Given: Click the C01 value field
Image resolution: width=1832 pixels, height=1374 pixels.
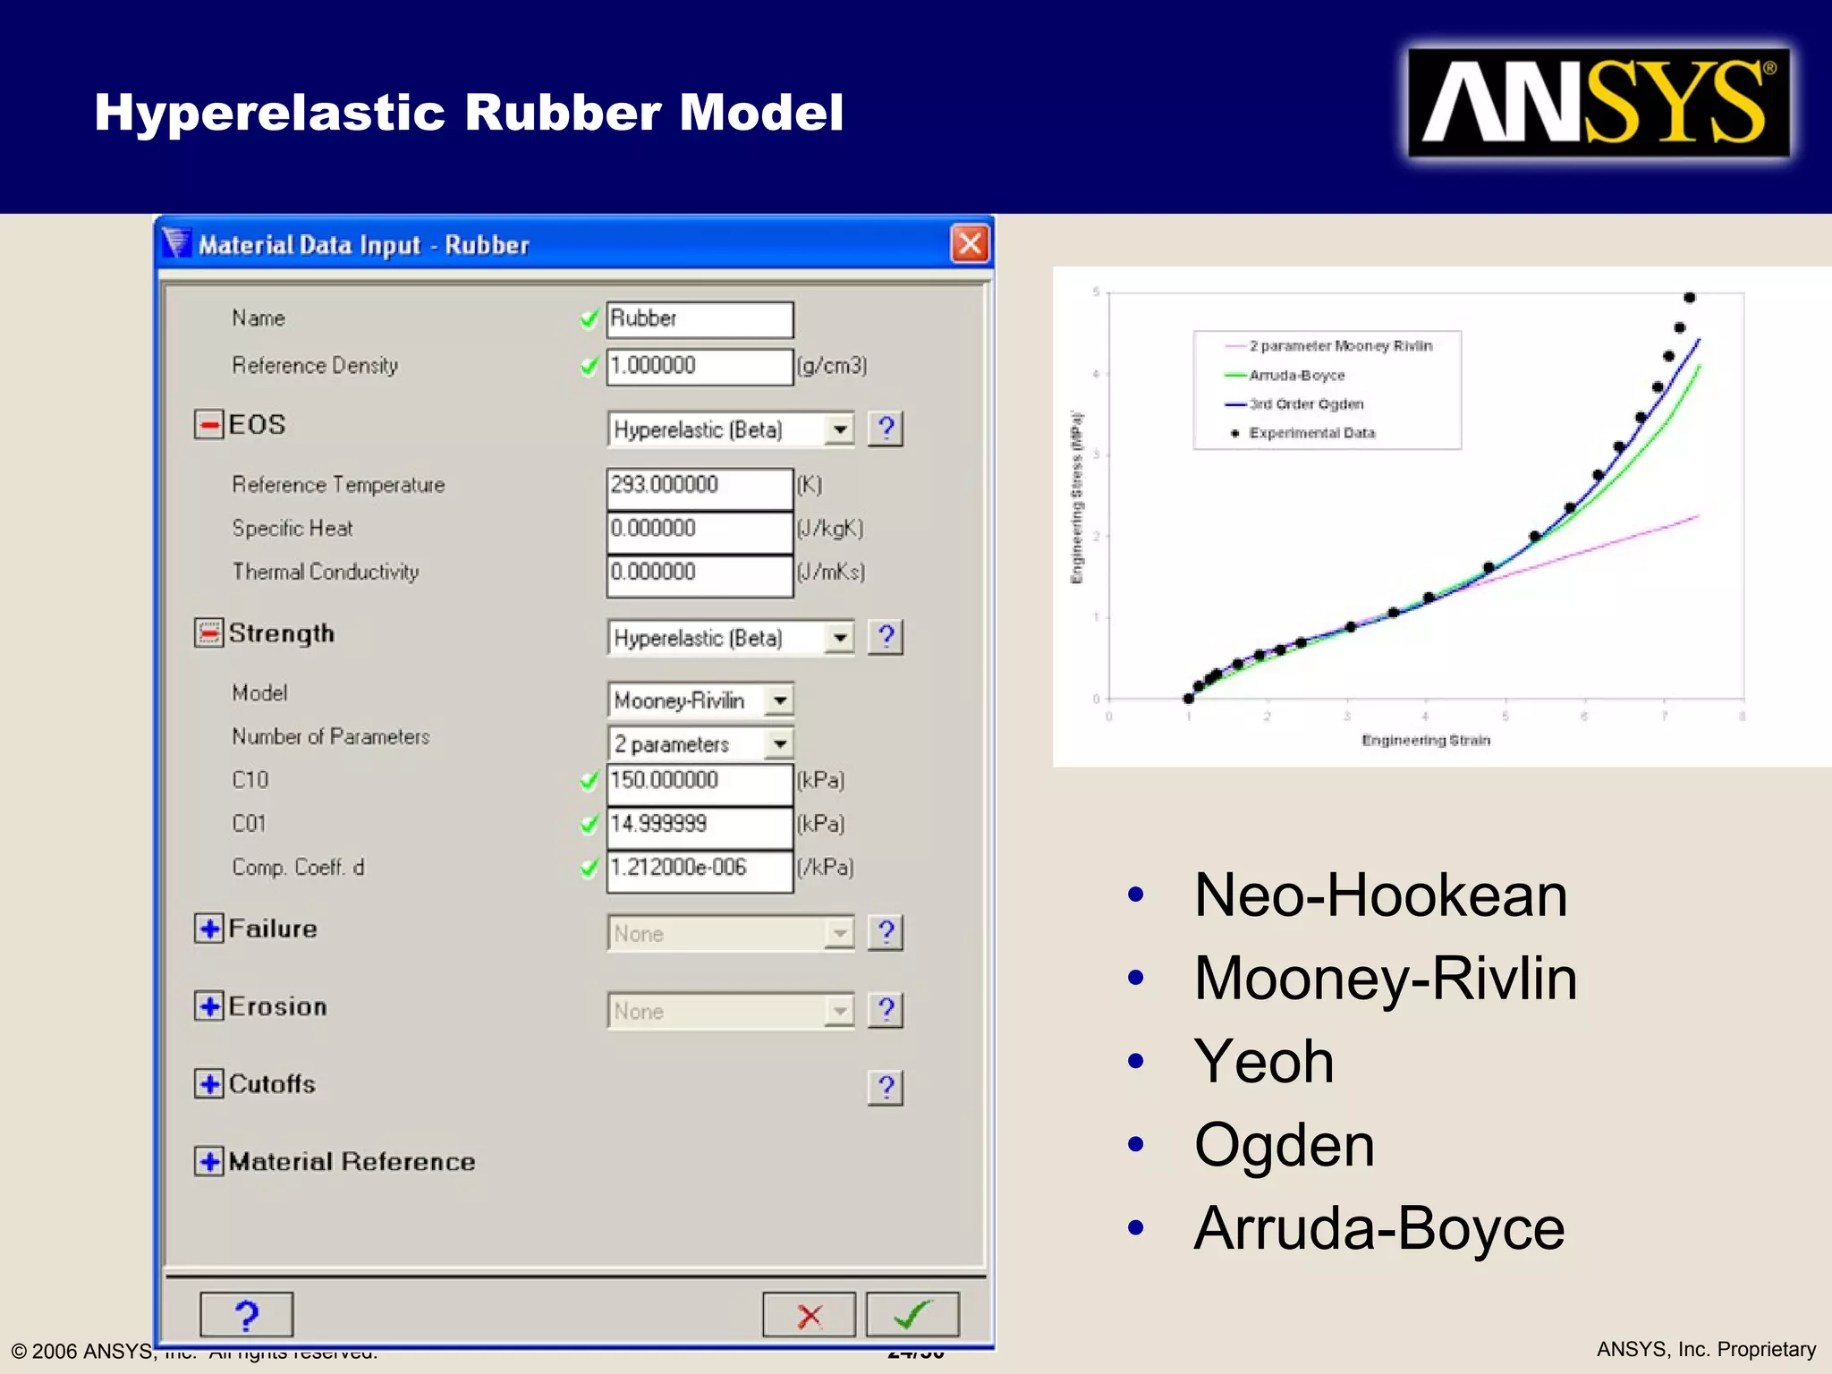Looking at the screenshot, I should point(700,828).
